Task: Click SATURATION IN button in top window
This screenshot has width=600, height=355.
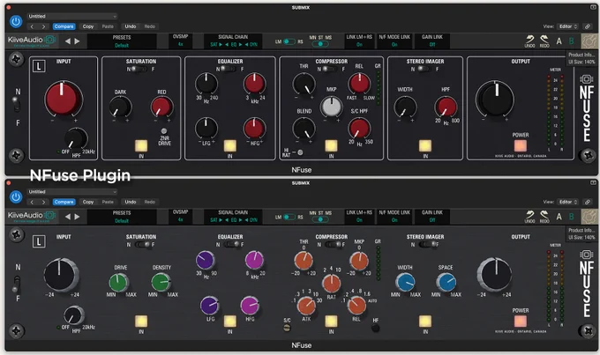Action: [141, 146]
